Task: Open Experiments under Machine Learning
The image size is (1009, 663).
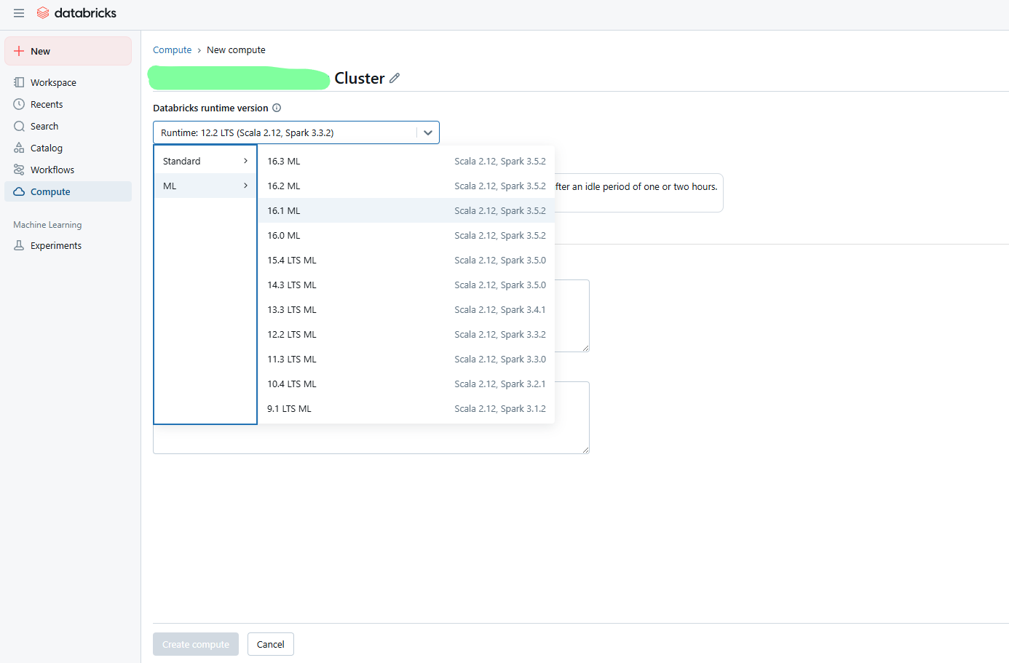Action: coord(68,245)
